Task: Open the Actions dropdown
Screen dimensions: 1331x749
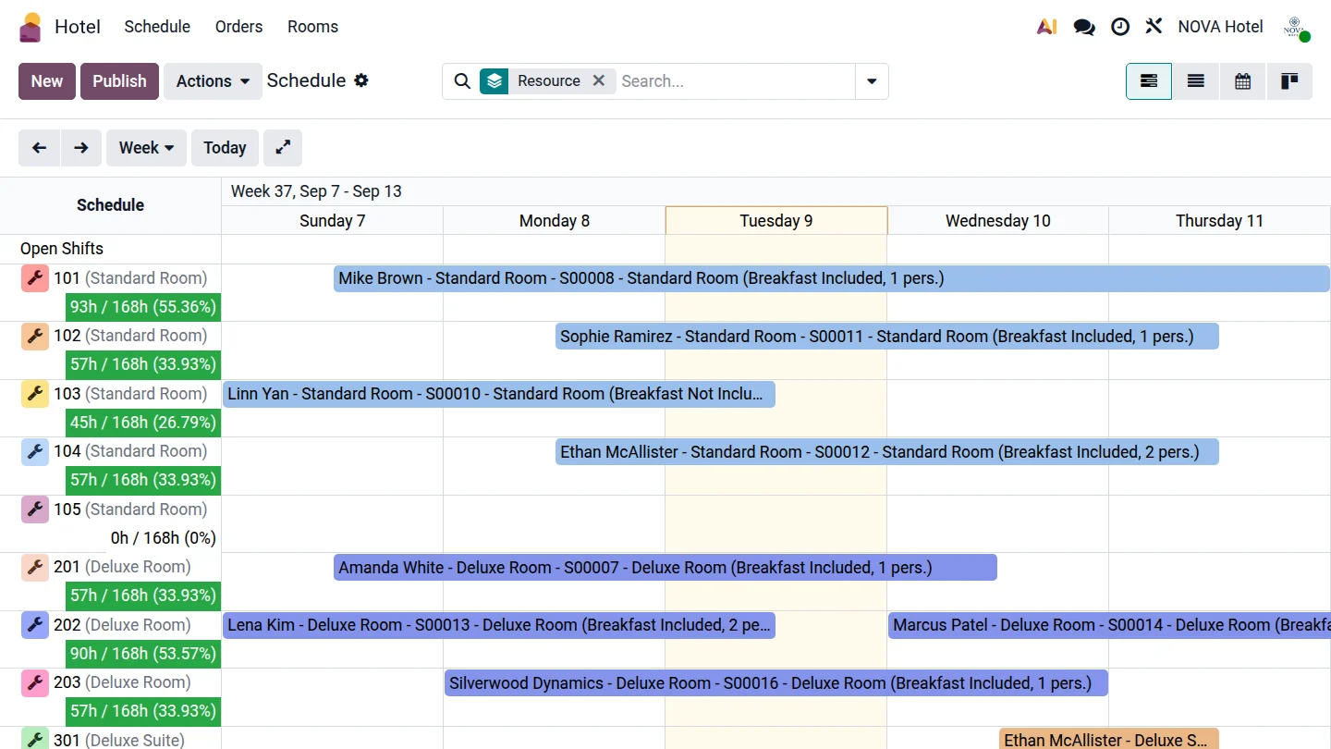Action: [x=212, y=81]
